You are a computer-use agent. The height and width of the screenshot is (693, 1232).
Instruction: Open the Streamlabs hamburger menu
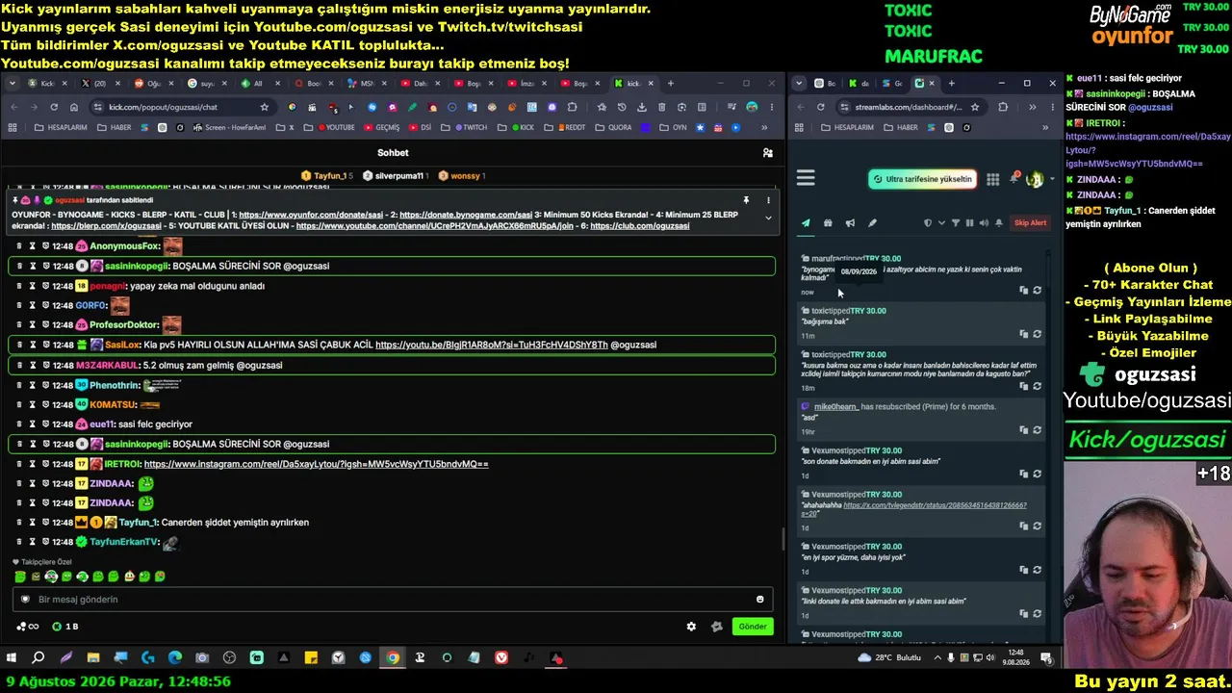[x=806, y=178]
